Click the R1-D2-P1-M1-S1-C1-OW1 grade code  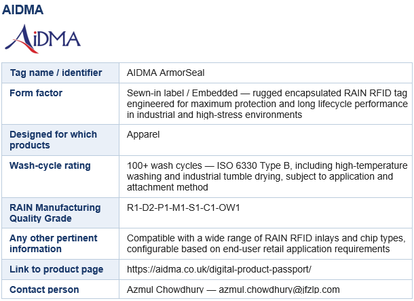[x=183, y=207]
